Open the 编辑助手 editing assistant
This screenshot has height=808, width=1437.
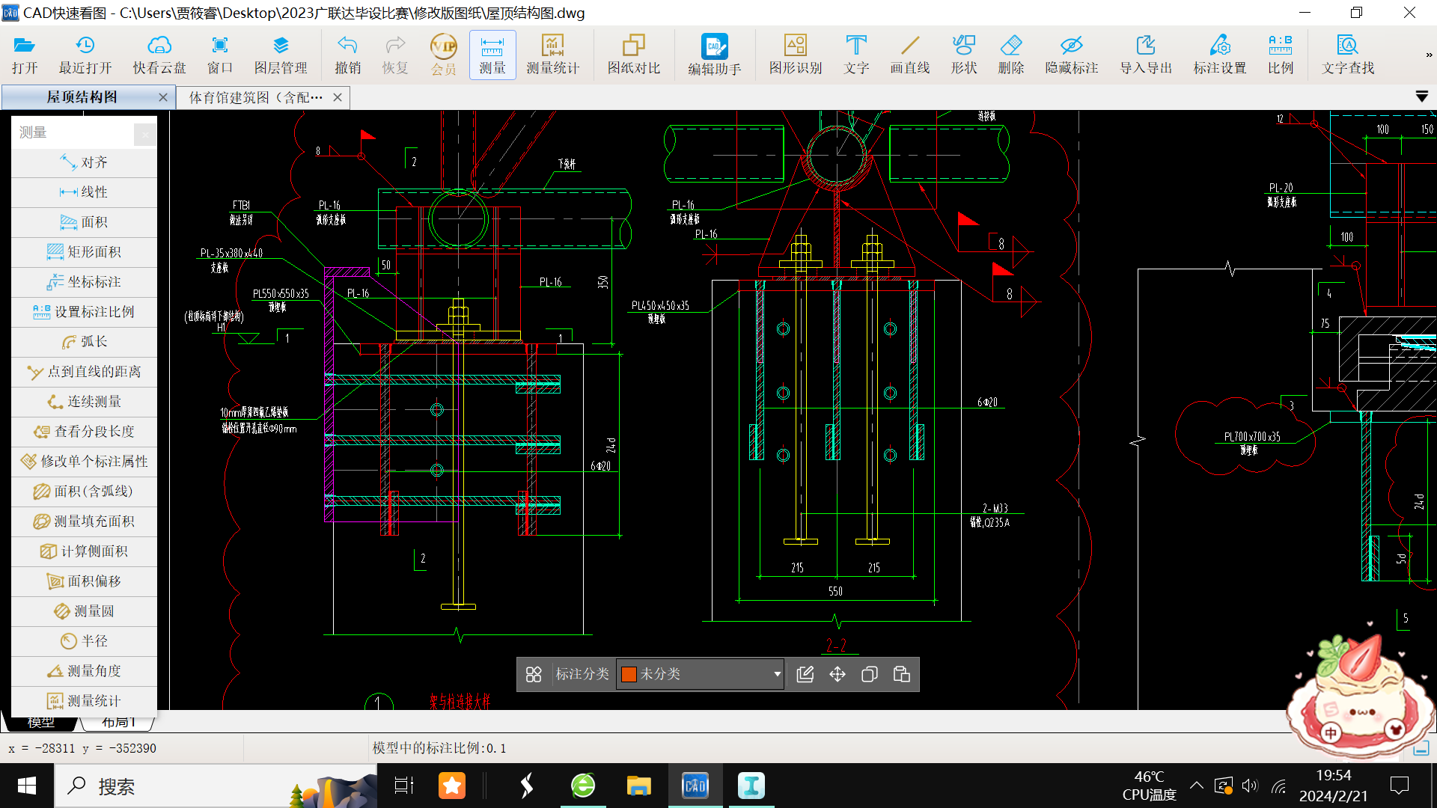pyautogui.click(x=715, y=55)
